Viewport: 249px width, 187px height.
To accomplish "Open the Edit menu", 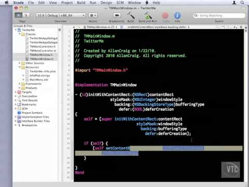I will click(x=41, y=3).
